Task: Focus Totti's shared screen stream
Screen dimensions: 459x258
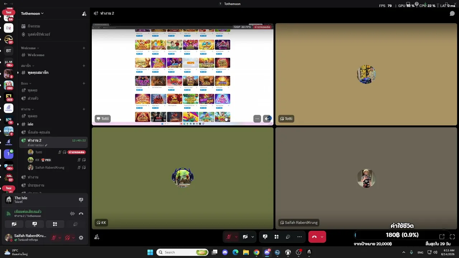Action: pos(183,75)
